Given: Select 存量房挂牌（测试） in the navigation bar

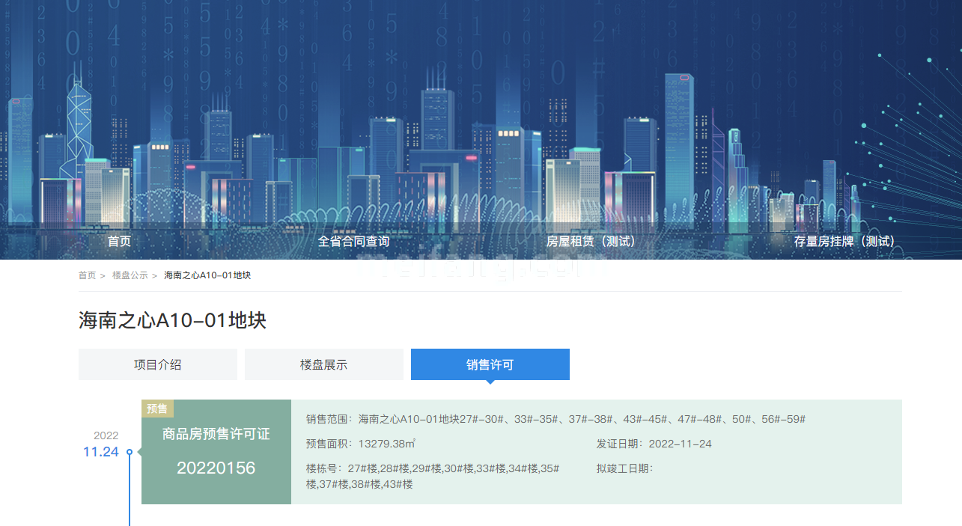Looking at the screenshot, I should [844, 242].
